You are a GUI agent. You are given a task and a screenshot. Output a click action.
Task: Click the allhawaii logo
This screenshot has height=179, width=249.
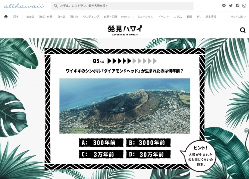click(24, 6)
